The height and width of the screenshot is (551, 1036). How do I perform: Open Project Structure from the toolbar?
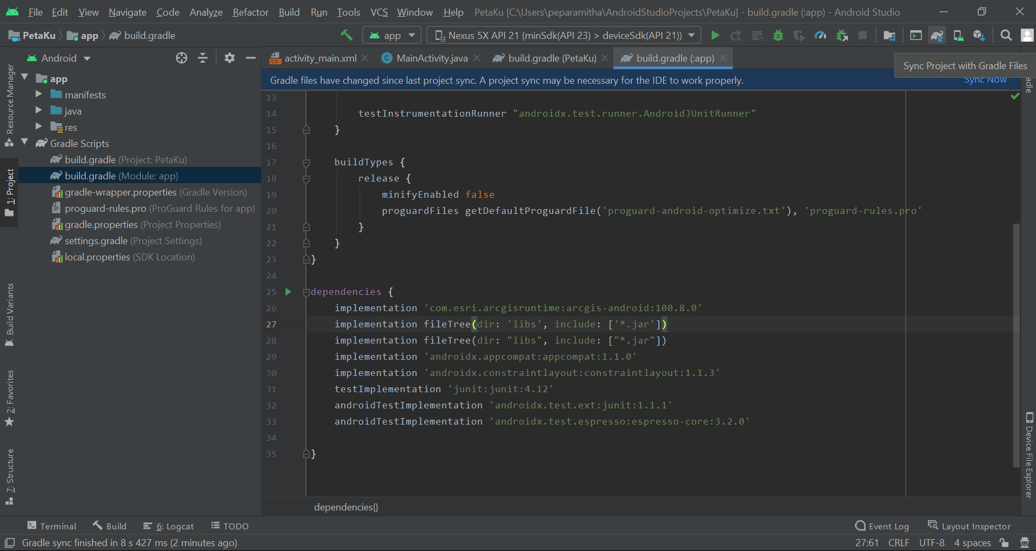[889, 35]
